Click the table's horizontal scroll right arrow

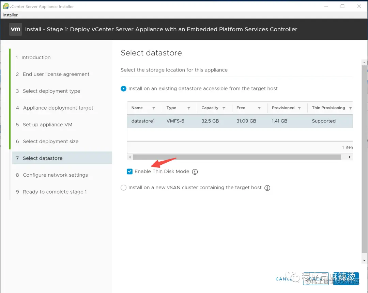pos(350,157)
